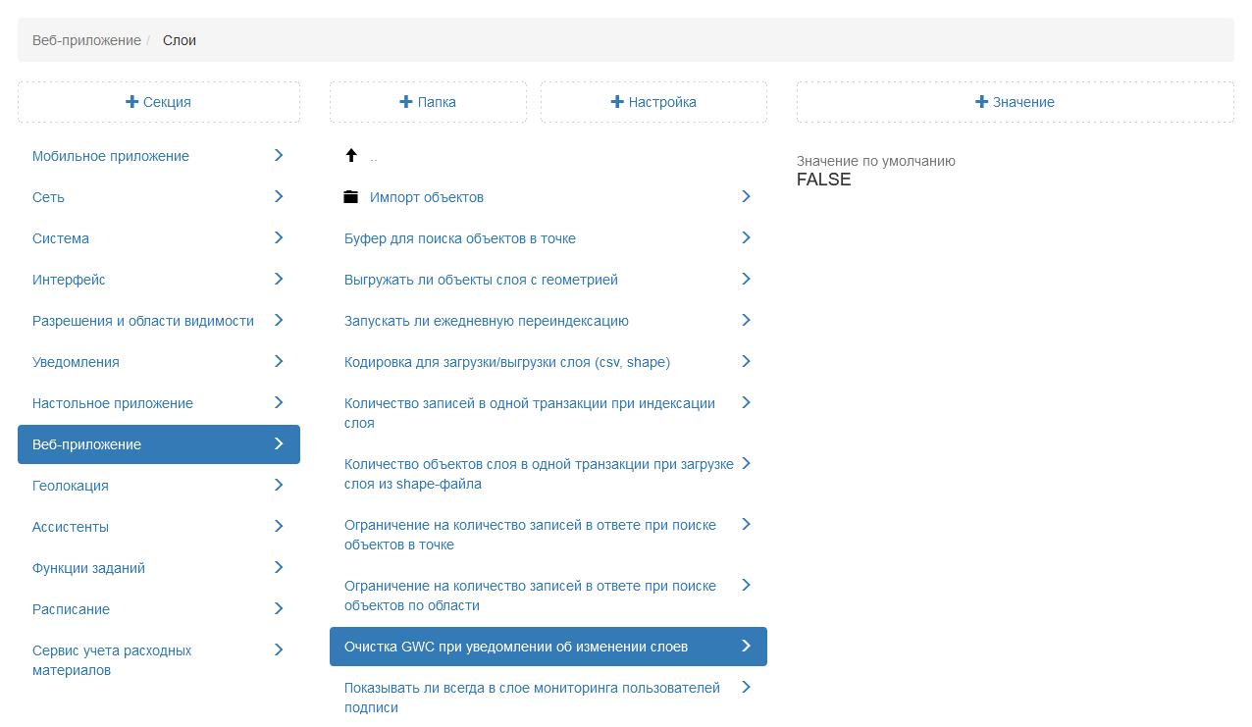Select Выгружать ли объекты слоя с геометрией
This screenshot has width=1252, height=727.
(x=481, y=280)
